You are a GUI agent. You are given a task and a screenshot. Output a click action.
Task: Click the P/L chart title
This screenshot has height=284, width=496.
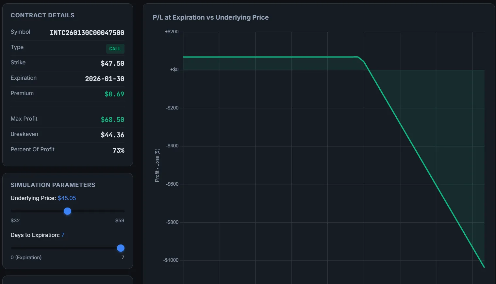(210, 17)
